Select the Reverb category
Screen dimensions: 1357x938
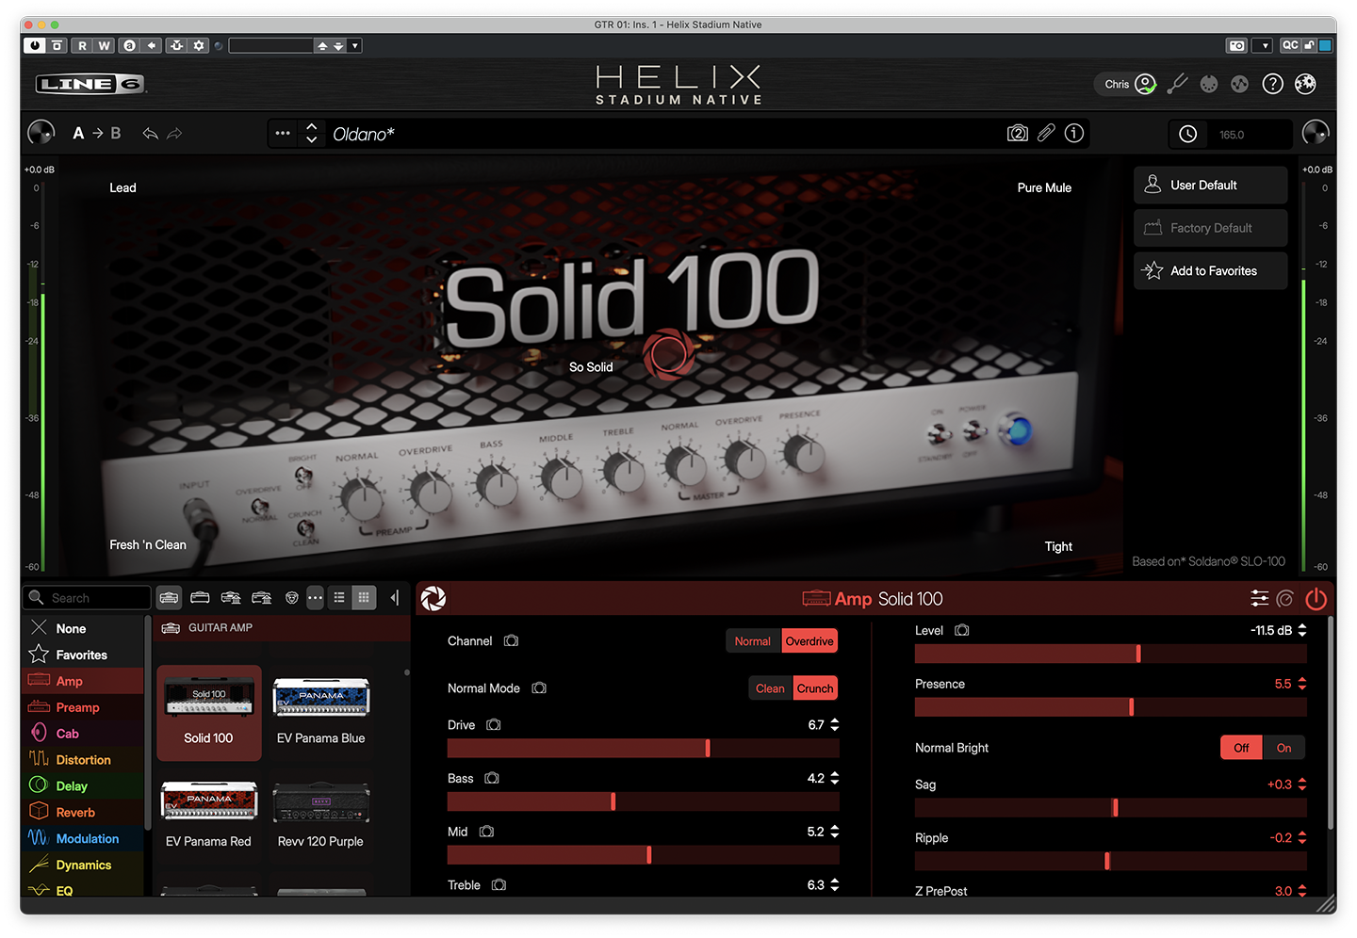tap(83, 813)
